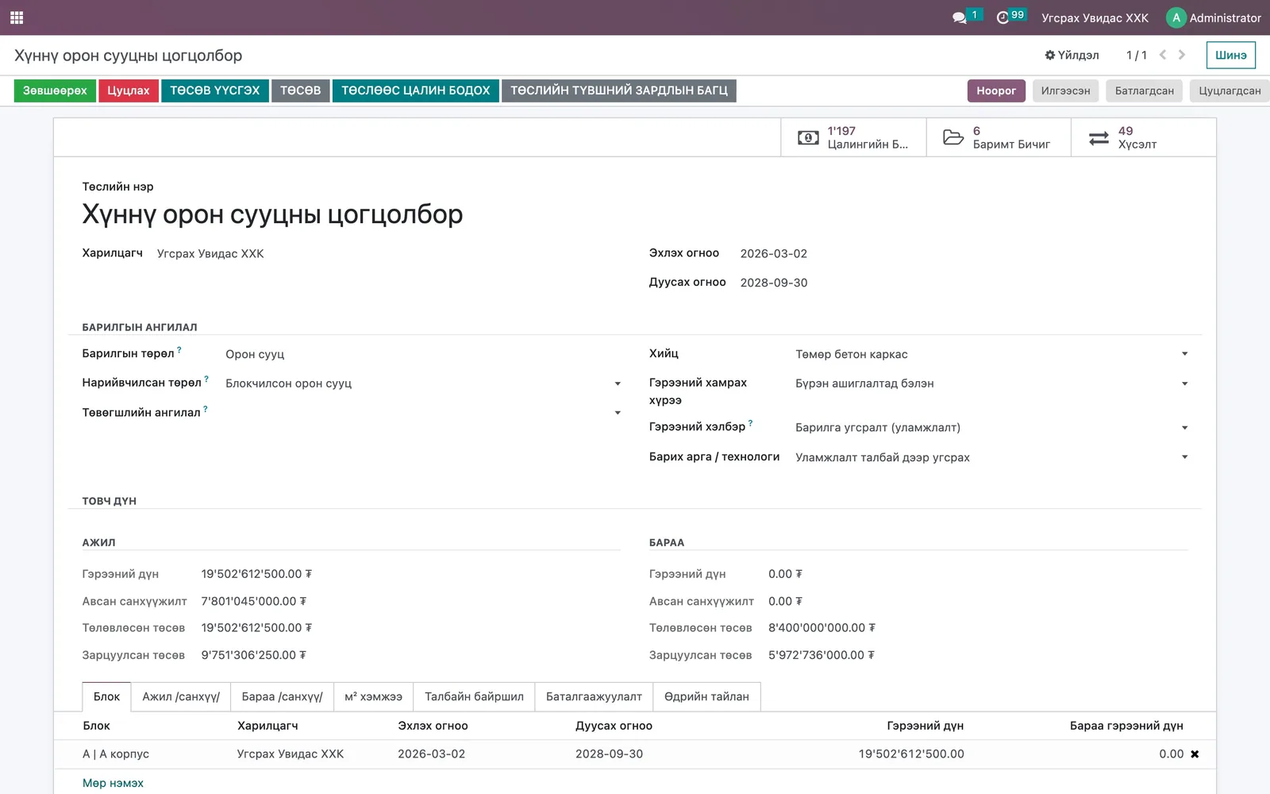Click the green Зөвшөөрөх button
Screen dimensions: 1270x794
click(55, 91)
